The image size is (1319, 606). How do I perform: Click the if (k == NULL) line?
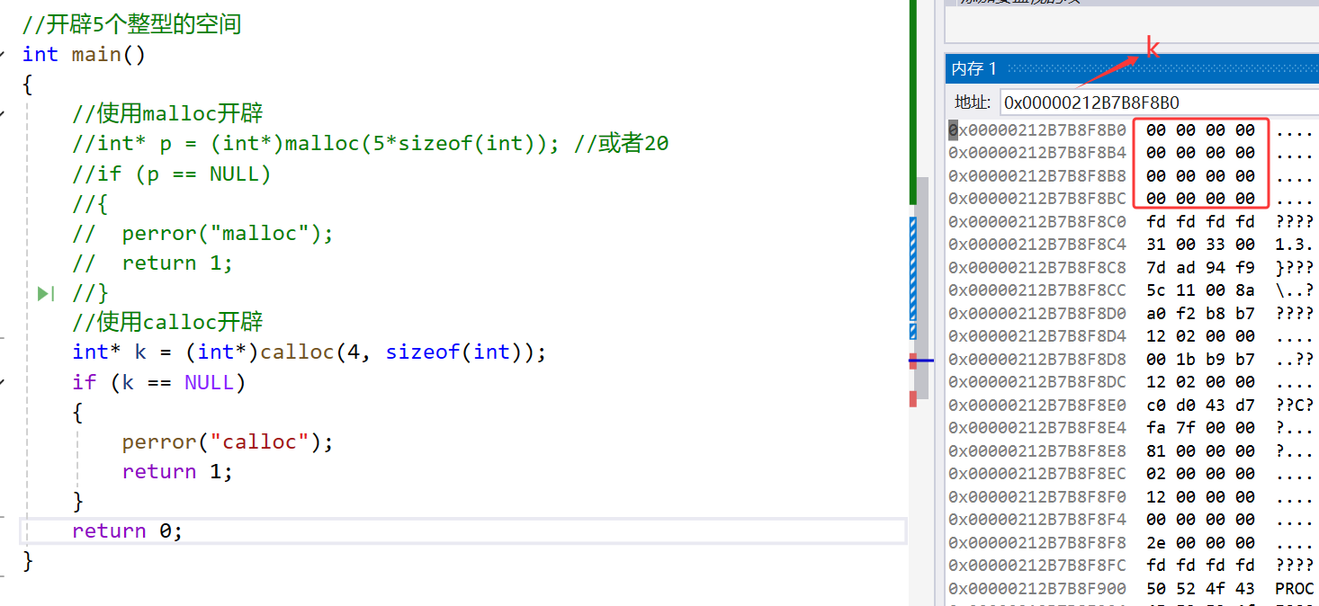[x=159, y=382]
